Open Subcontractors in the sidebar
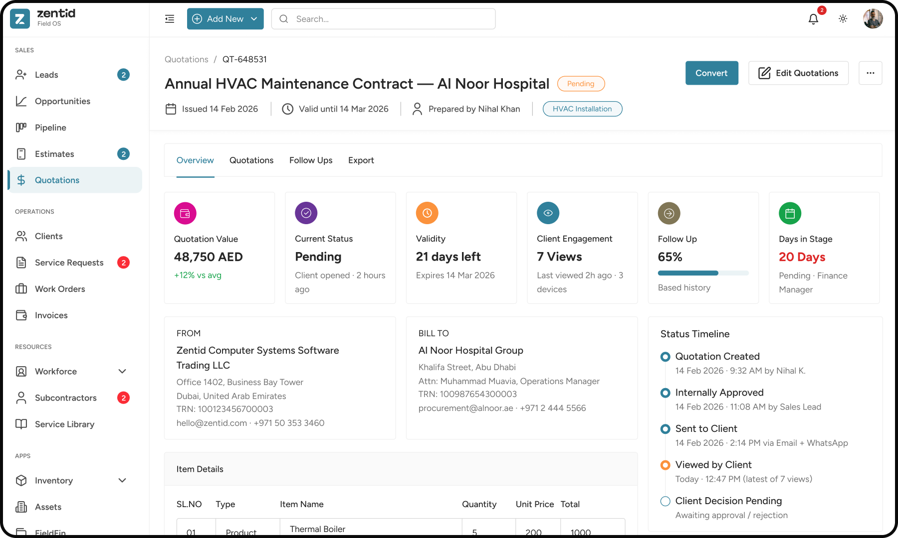 tap(75, 398)
